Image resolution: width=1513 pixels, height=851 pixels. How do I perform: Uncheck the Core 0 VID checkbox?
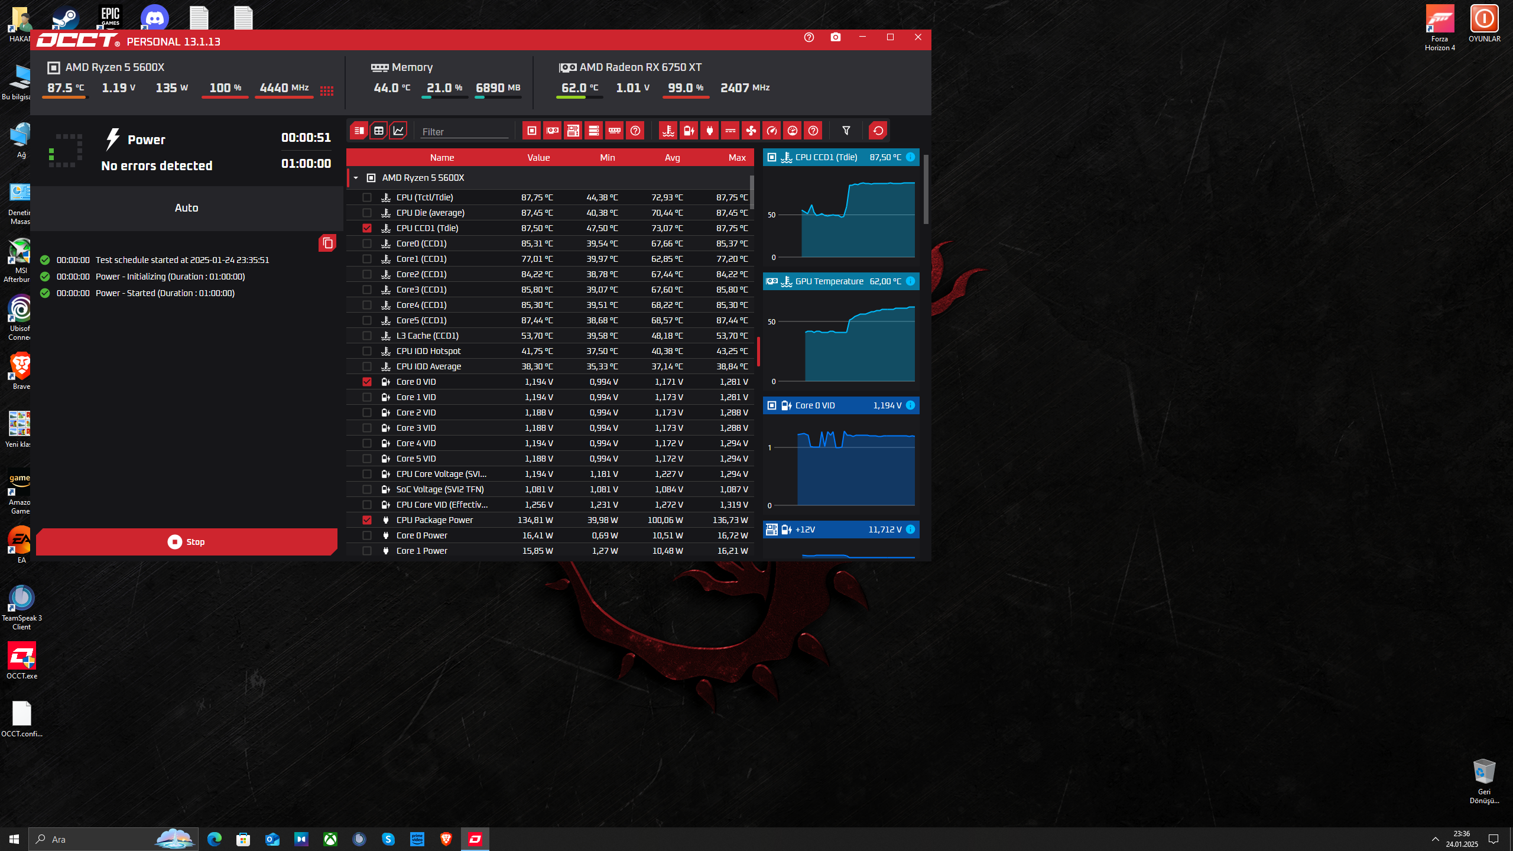pyautogui.click(x=367, y=382)
